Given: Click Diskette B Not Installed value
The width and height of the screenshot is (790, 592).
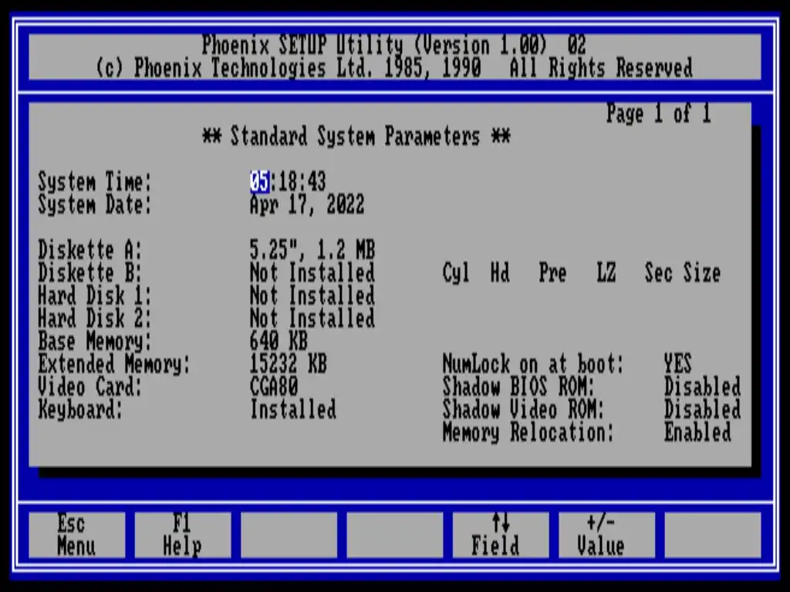Looking at the screenshot, I should [312, 273].
